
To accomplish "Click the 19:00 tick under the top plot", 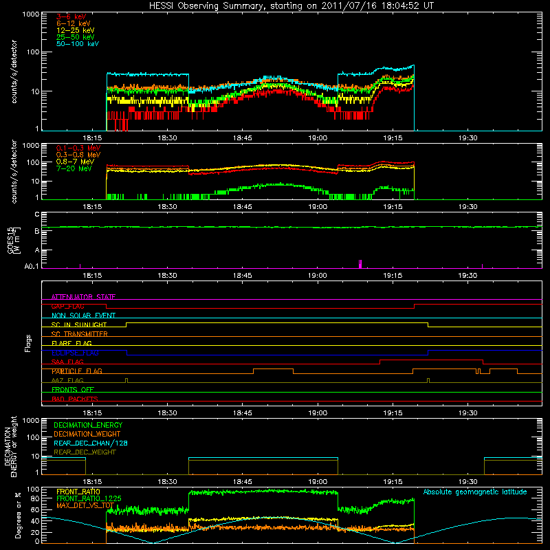I will click(318, 138).
